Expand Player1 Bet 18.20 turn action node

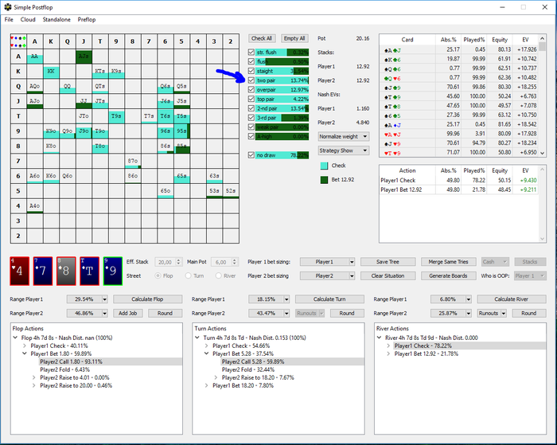pyautogui.click(x=207, y=385)
